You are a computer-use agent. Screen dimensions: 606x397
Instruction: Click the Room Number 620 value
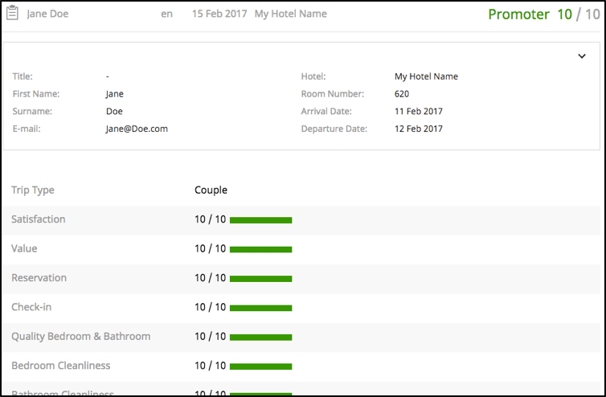402,94
